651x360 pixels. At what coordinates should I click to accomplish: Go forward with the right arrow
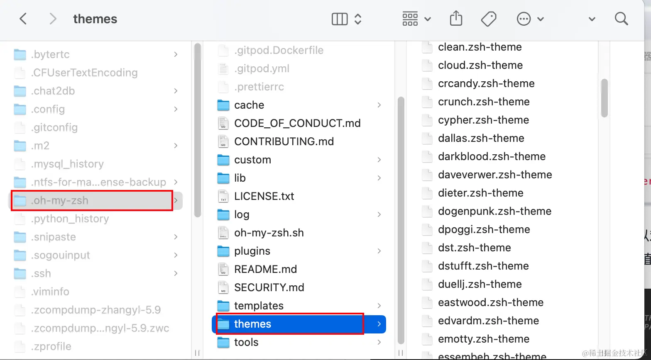point(53,19)
